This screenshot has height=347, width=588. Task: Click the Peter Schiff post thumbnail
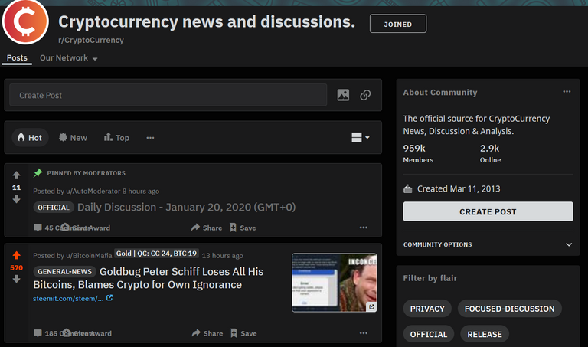tap(334, 283)
